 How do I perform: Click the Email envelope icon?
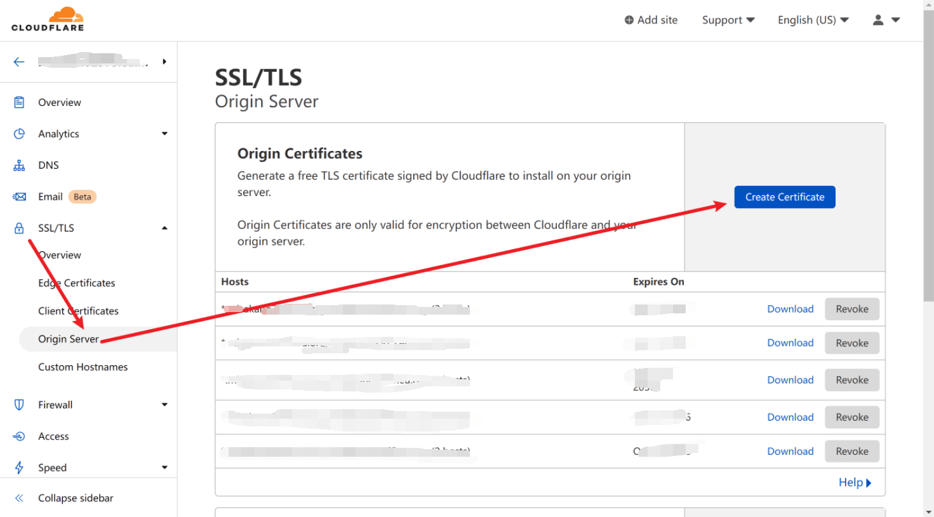pyautogui.click(x=19, y=197)
